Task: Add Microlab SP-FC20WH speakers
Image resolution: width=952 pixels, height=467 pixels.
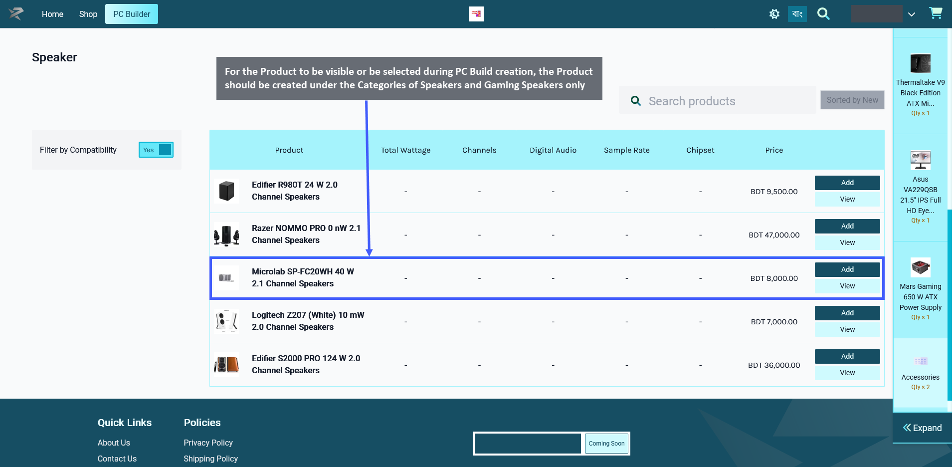Action: [847, 269]
